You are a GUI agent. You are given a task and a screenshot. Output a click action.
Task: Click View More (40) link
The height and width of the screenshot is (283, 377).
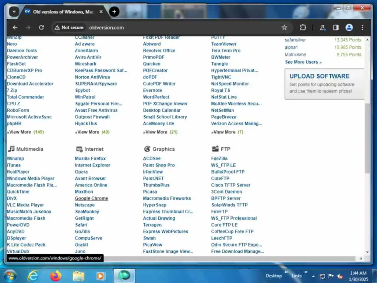92,132
